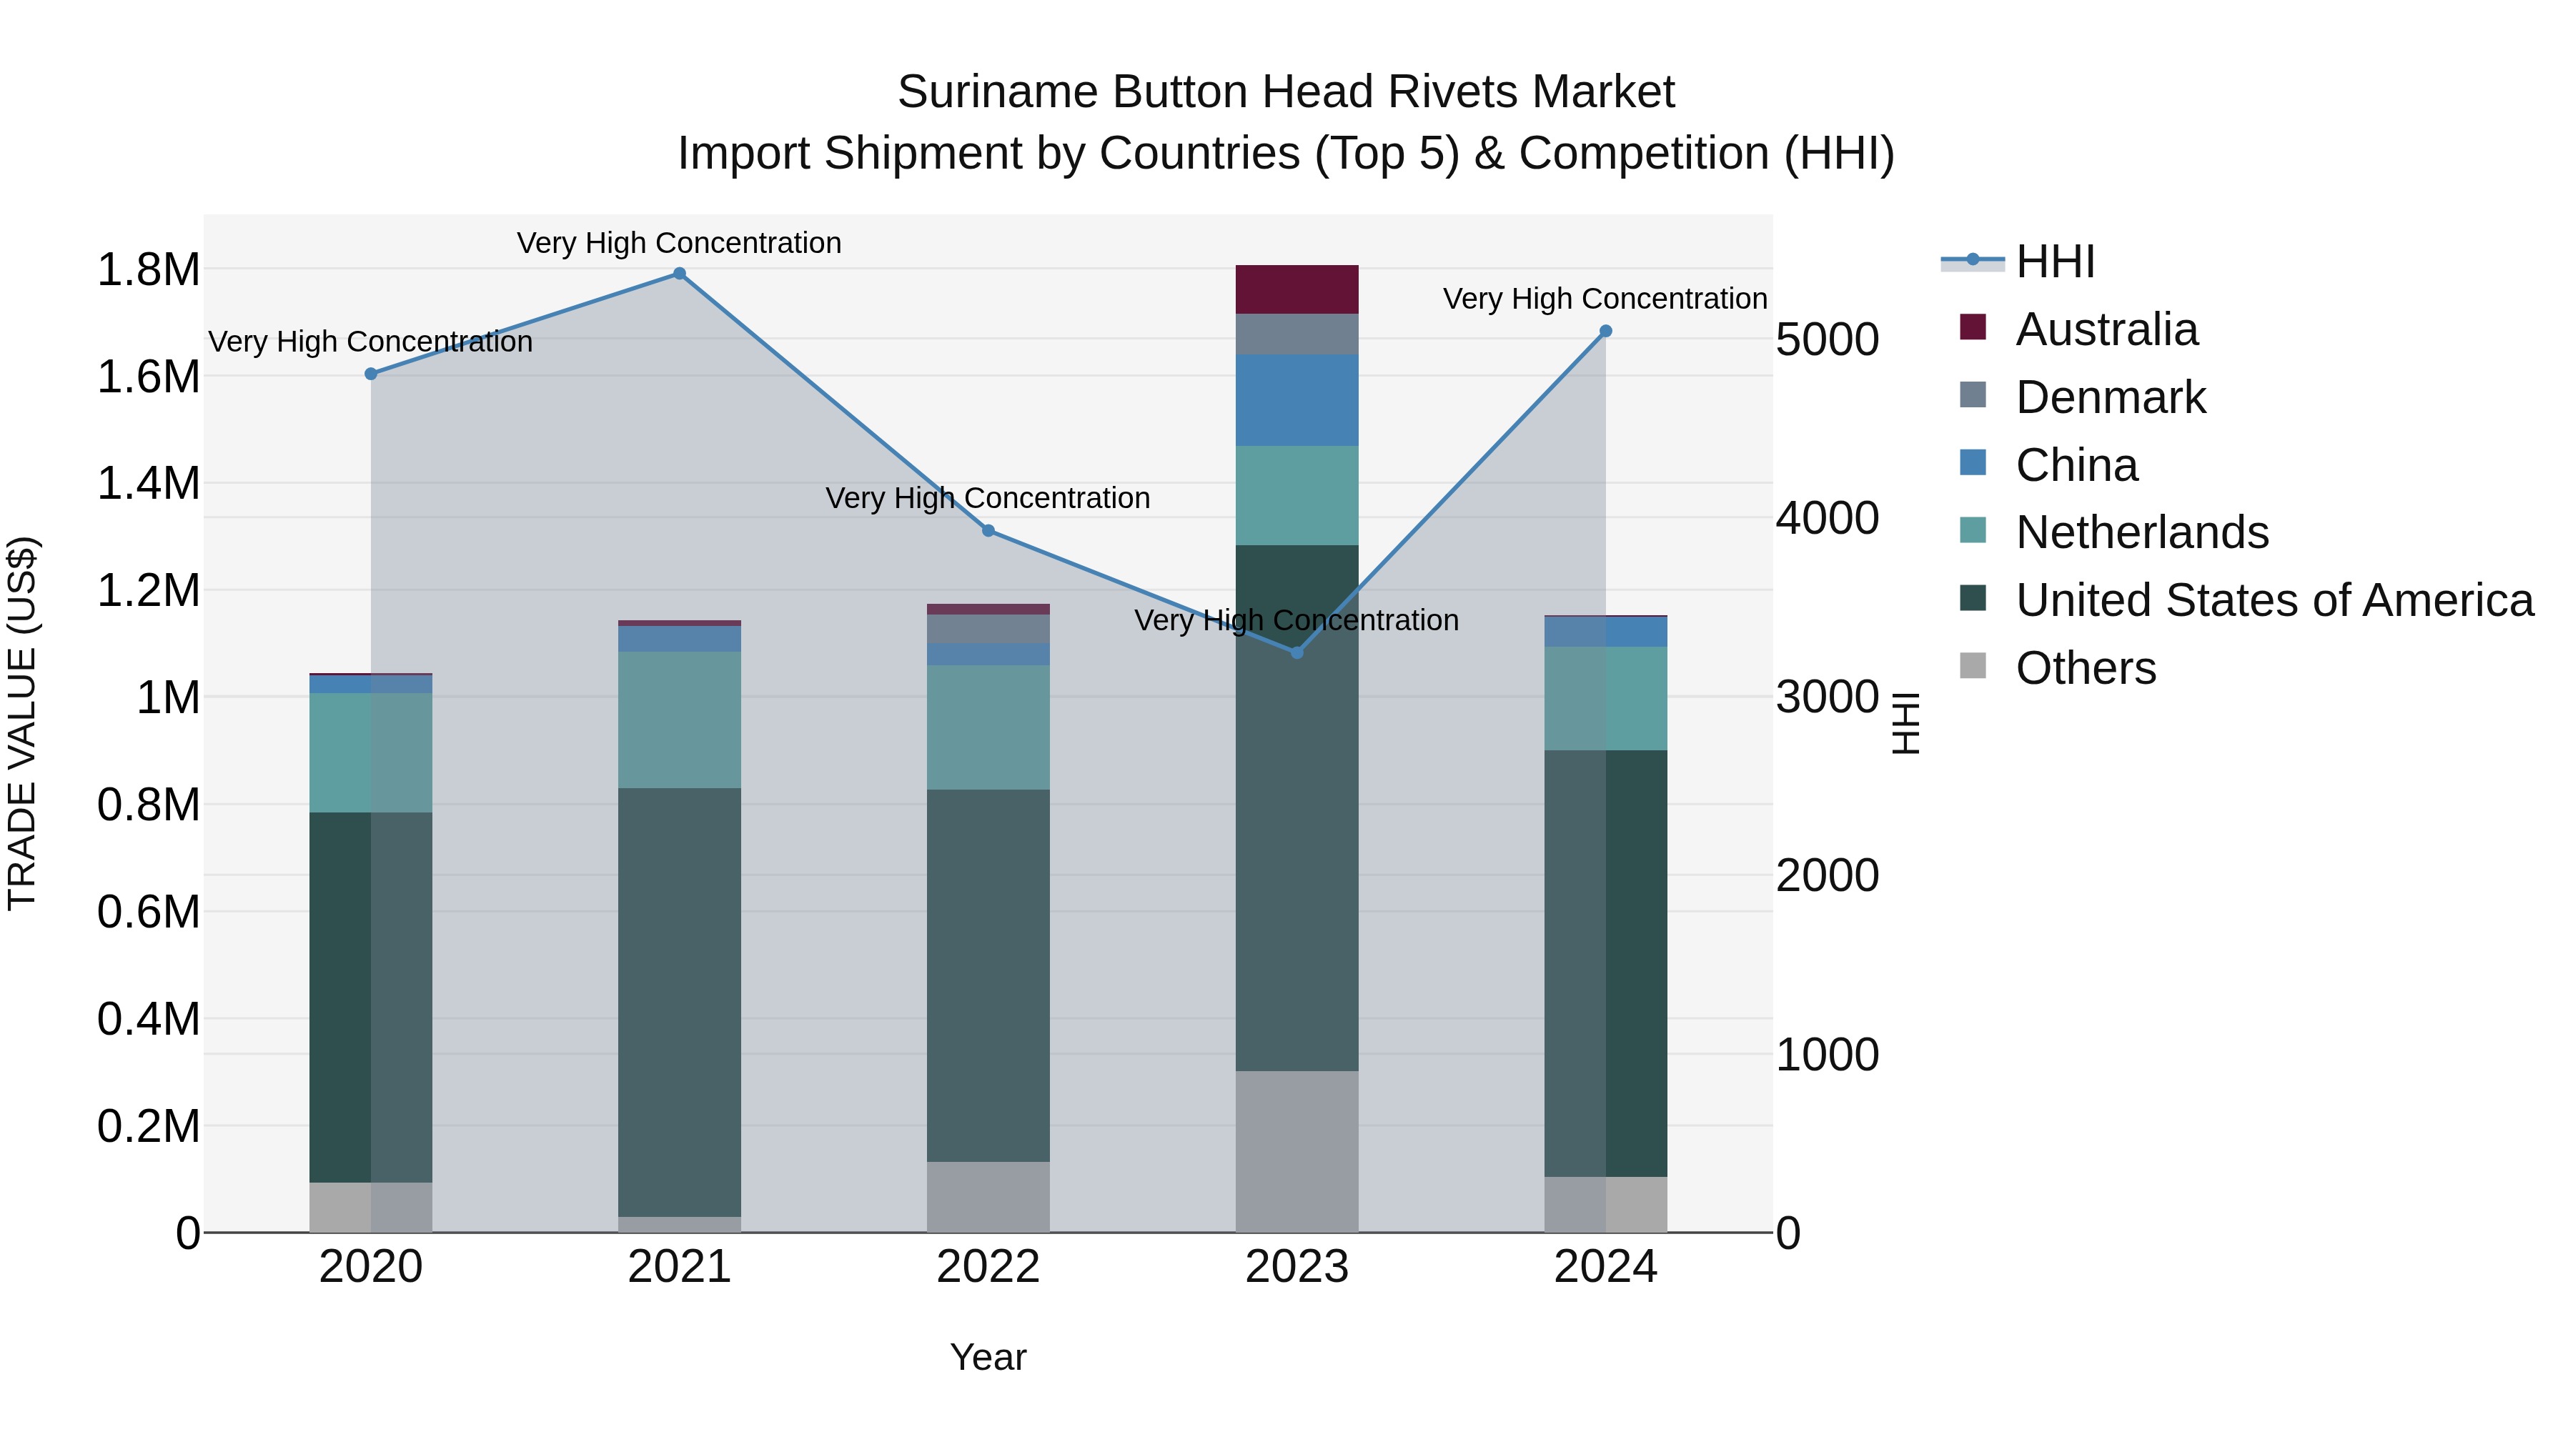
Task: Click the 2022 Netherlands bar segment
Action: point(988,728)
